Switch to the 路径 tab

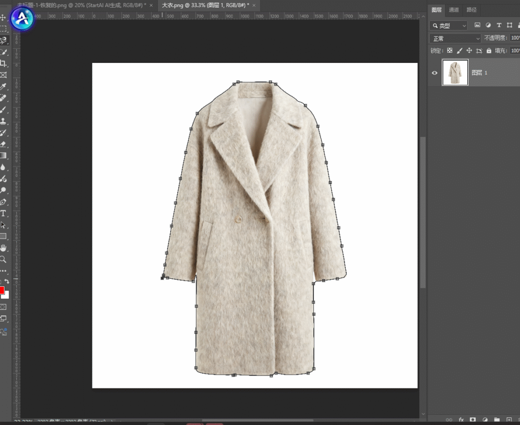471,10
